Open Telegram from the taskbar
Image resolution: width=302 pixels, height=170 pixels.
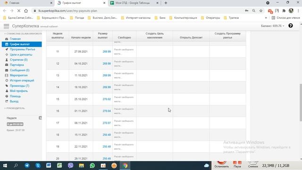tap(27, 165)
